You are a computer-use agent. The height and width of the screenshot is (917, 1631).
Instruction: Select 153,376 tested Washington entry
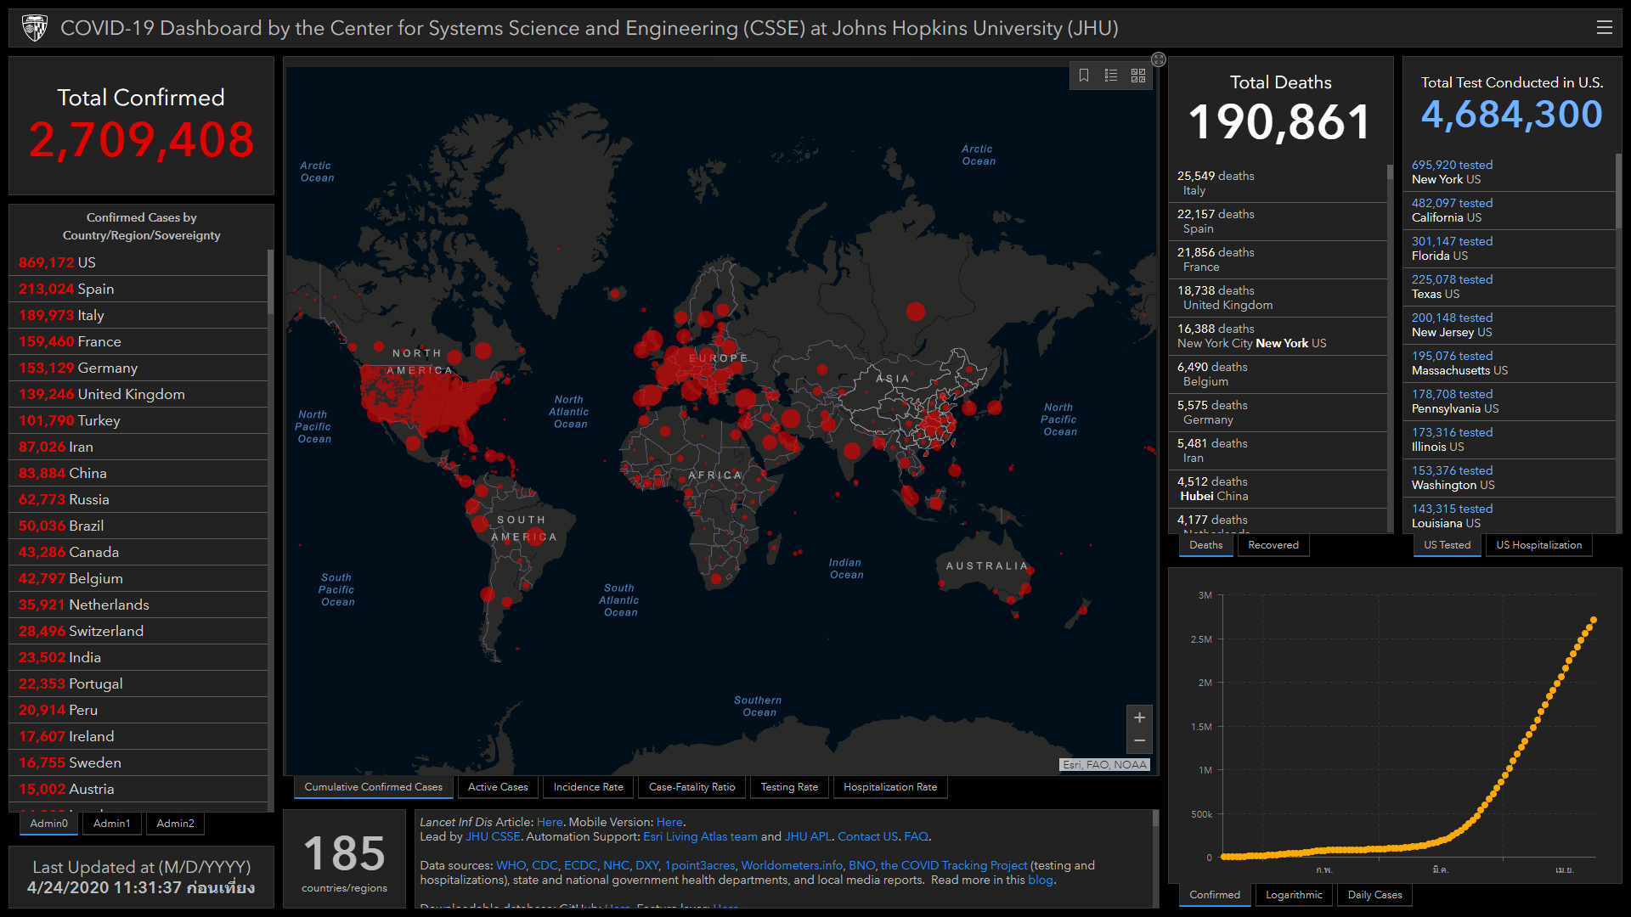pos(1510,478)
